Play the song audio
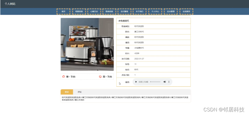Viewport: 249px width, 115px height. (x=136, y=82)
